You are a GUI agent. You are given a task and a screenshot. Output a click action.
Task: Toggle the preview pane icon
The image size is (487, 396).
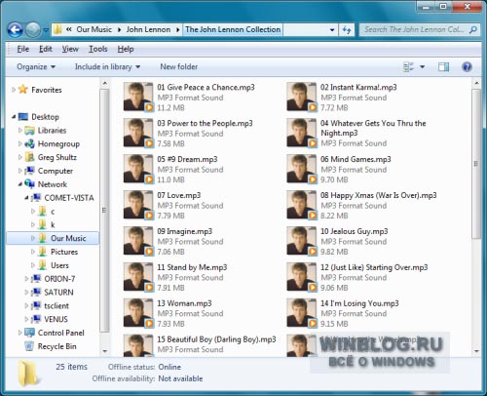point(443,67)
